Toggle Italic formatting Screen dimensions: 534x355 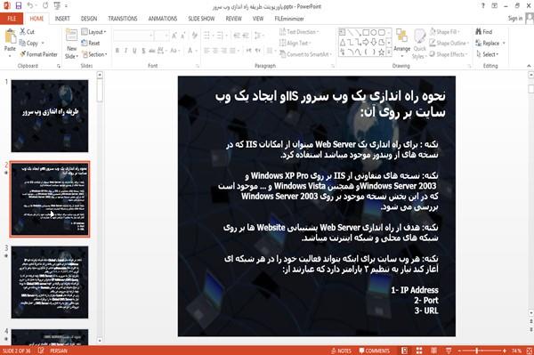[x=125, y=51]
